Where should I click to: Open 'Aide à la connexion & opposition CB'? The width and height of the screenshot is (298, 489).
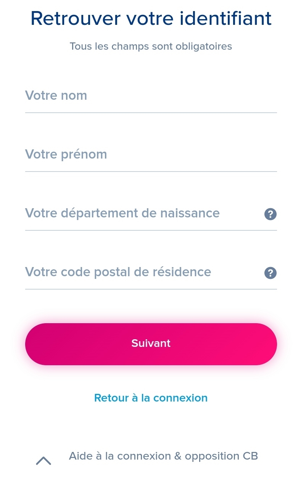163,456
